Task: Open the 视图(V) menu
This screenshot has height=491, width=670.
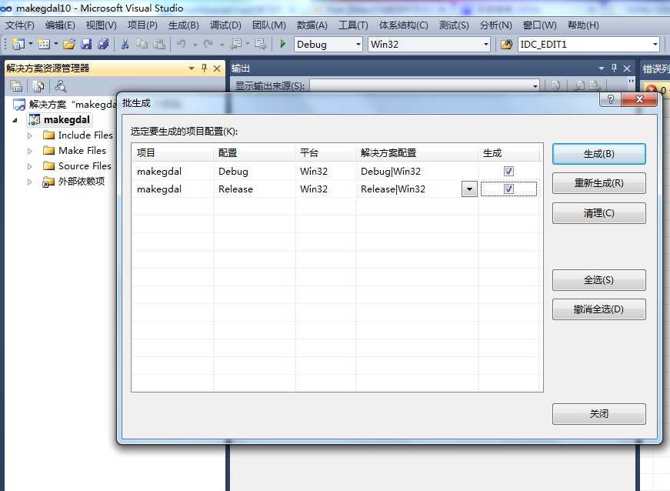Action: pos(102,25)
